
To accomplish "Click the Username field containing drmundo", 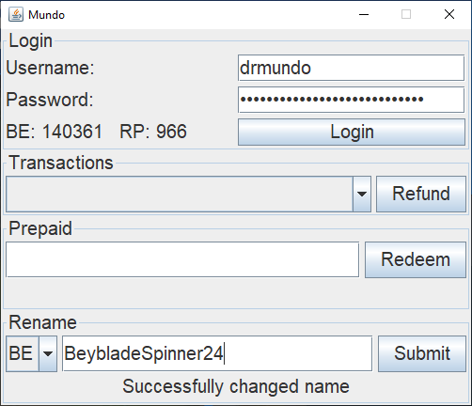I will click(x=351, y=68).
